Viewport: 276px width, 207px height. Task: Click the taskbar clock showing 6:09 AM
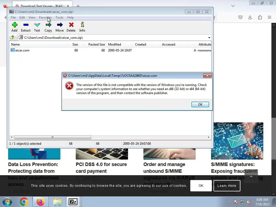pyautogui.click(x=262, y=202)
